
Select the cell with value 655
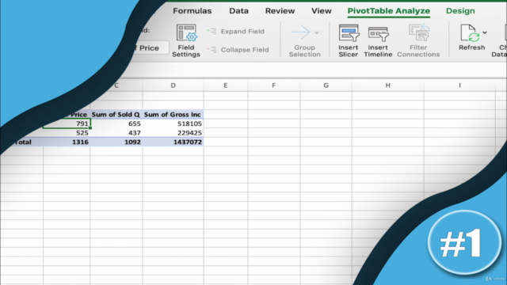click(116, 123)
